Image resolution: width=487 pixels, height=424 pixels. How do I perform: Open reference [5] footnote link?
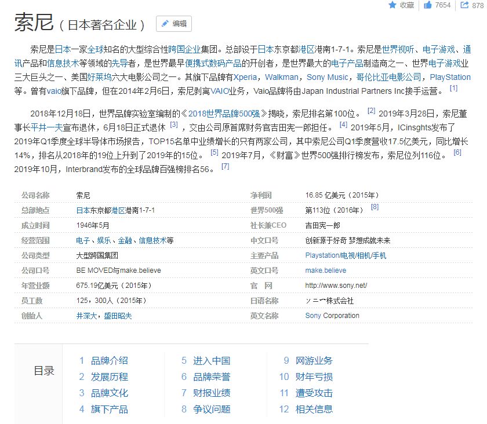(x=215, y=152)
